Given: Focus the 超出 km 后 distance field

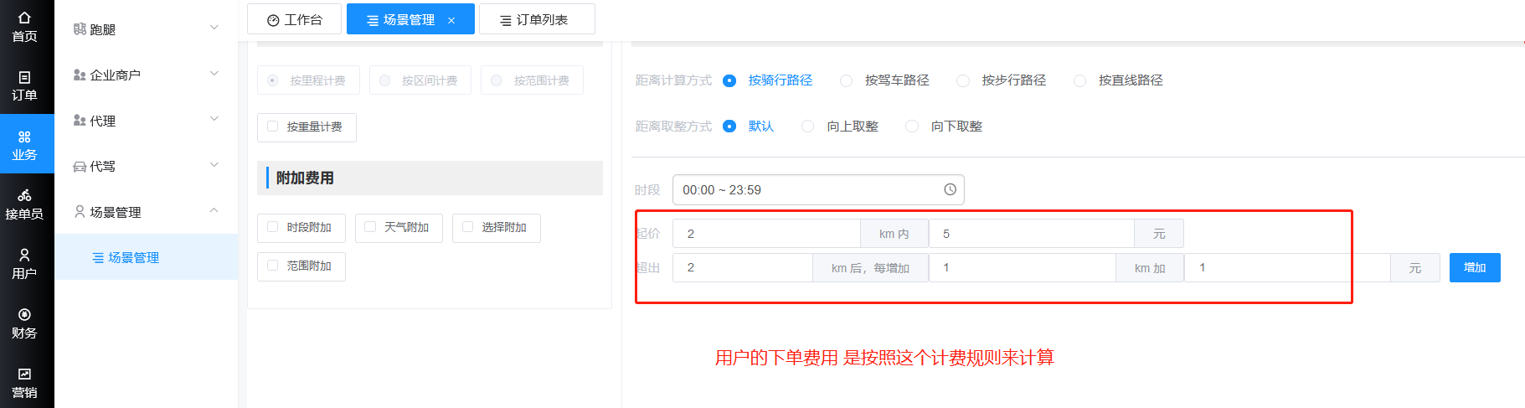Looking at the screenshot, I should point(743,268).
